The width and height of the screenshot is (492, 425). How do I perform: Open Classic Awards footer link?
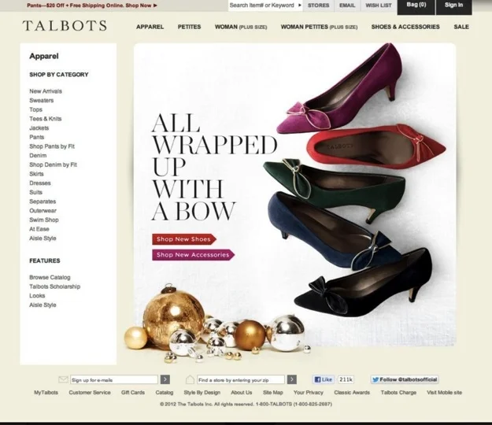[x=352, y=393]
